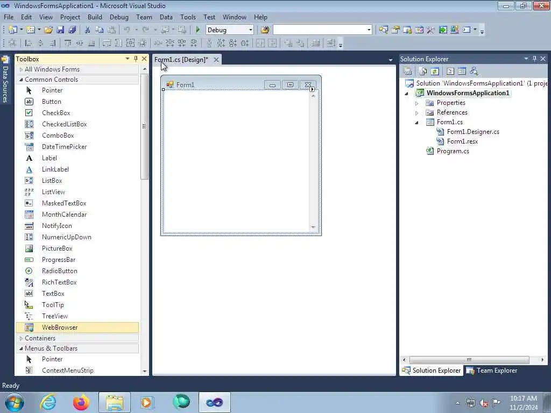The width and height of the screenshot is (551, 413).
Task: Select the WebBrowser control in Toolbox
Action: point(77,327)
